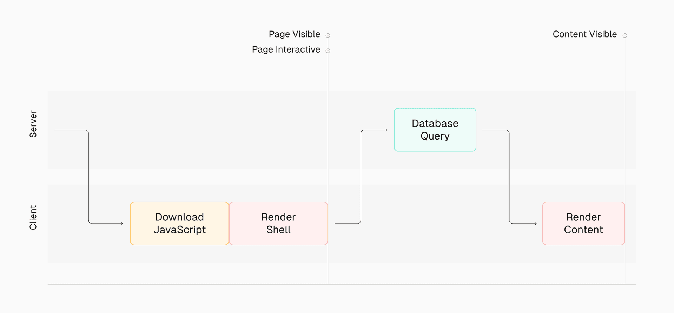674x313 pixels.
Task: Click arrowhead pointing into Database Query
Action: (386, 130)
